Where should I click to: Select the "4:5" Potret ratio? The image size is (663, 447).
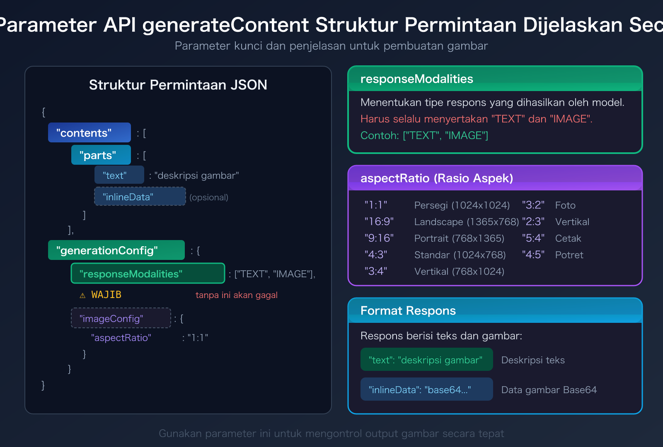(x=534, y=255)
